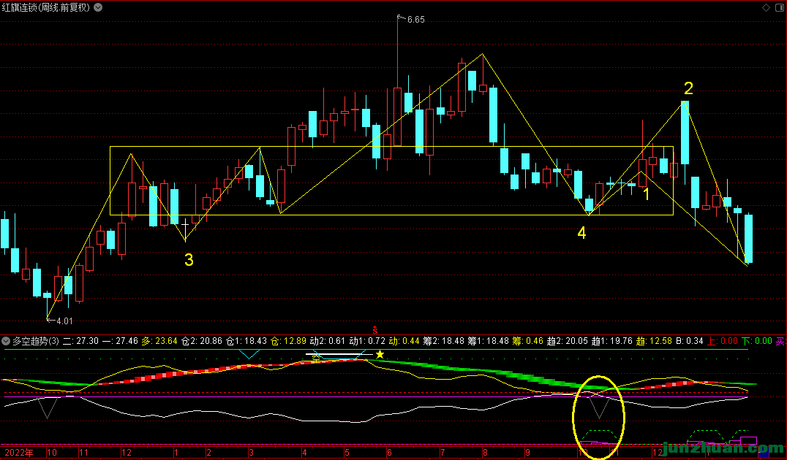The width and height of the screenshot is (787, 460).
Task: Click month 4 on the time axis
Action: 304,453
